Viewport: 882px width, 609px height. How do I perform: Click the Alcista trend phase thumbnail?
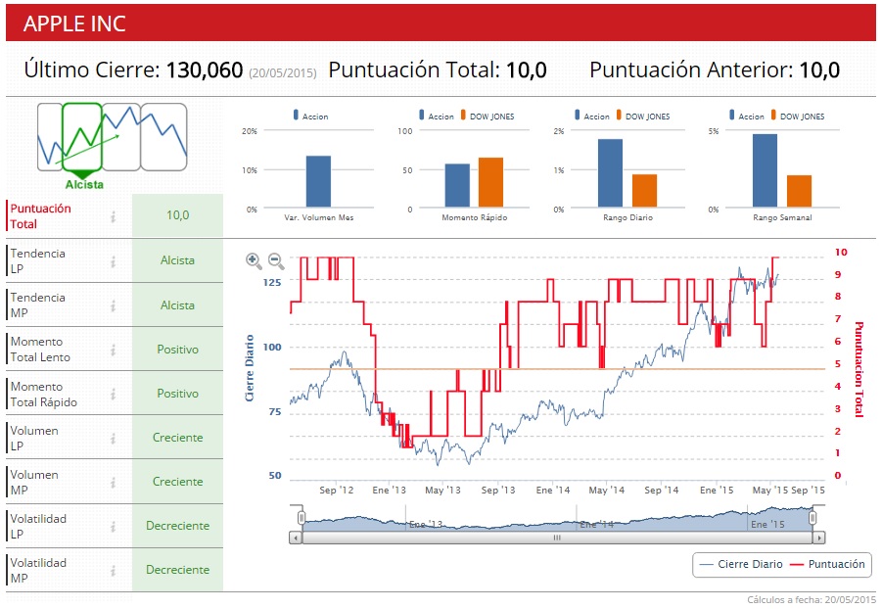(82, 137)
